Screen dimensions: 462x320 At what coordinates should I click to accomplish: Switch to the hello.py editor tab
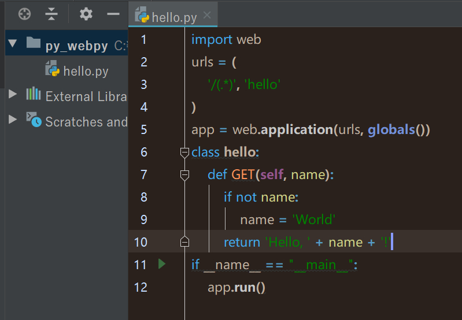click(x=173, y=16)
